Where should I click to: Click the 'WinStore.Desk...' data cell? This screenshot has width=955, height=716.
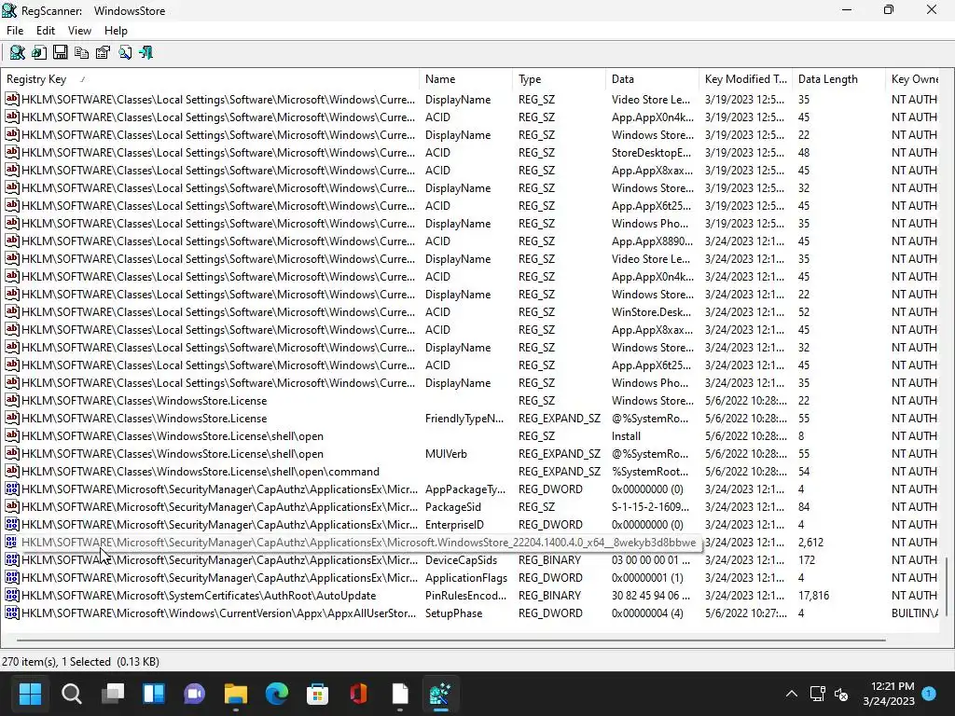coord(651,311)
